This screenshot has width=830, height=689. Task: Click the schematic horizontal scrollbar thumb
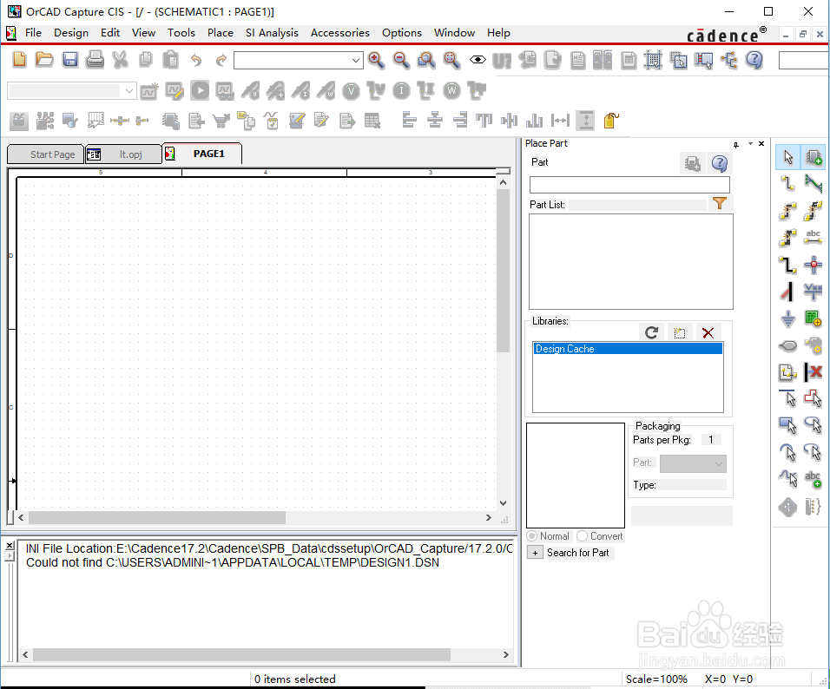click(x=156, y=517)
